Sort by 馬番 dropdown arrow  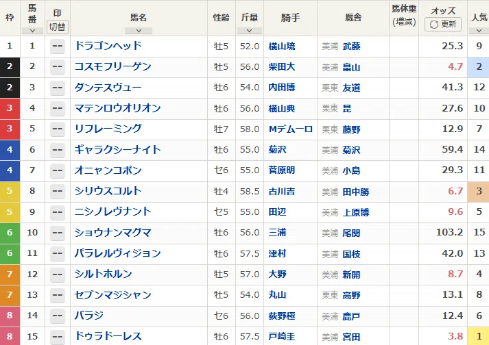click(32, 31)
